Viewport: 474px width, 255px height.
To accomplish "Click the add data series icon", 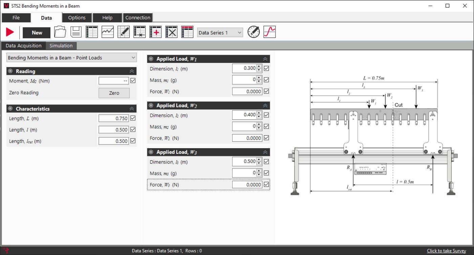I will (x=155, y=31).
